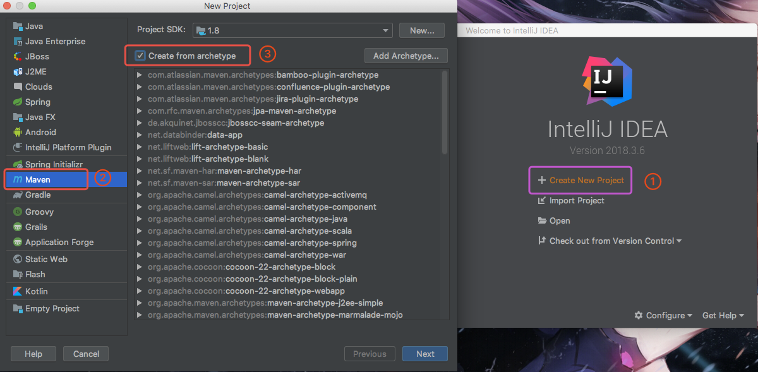Viewport: 758px width, 372px height.
Task: Click the Cancel button
Action: 86,354
